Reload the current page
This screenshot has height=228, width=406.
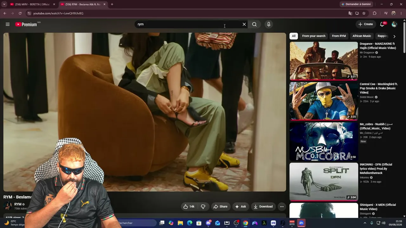point(20,13)
